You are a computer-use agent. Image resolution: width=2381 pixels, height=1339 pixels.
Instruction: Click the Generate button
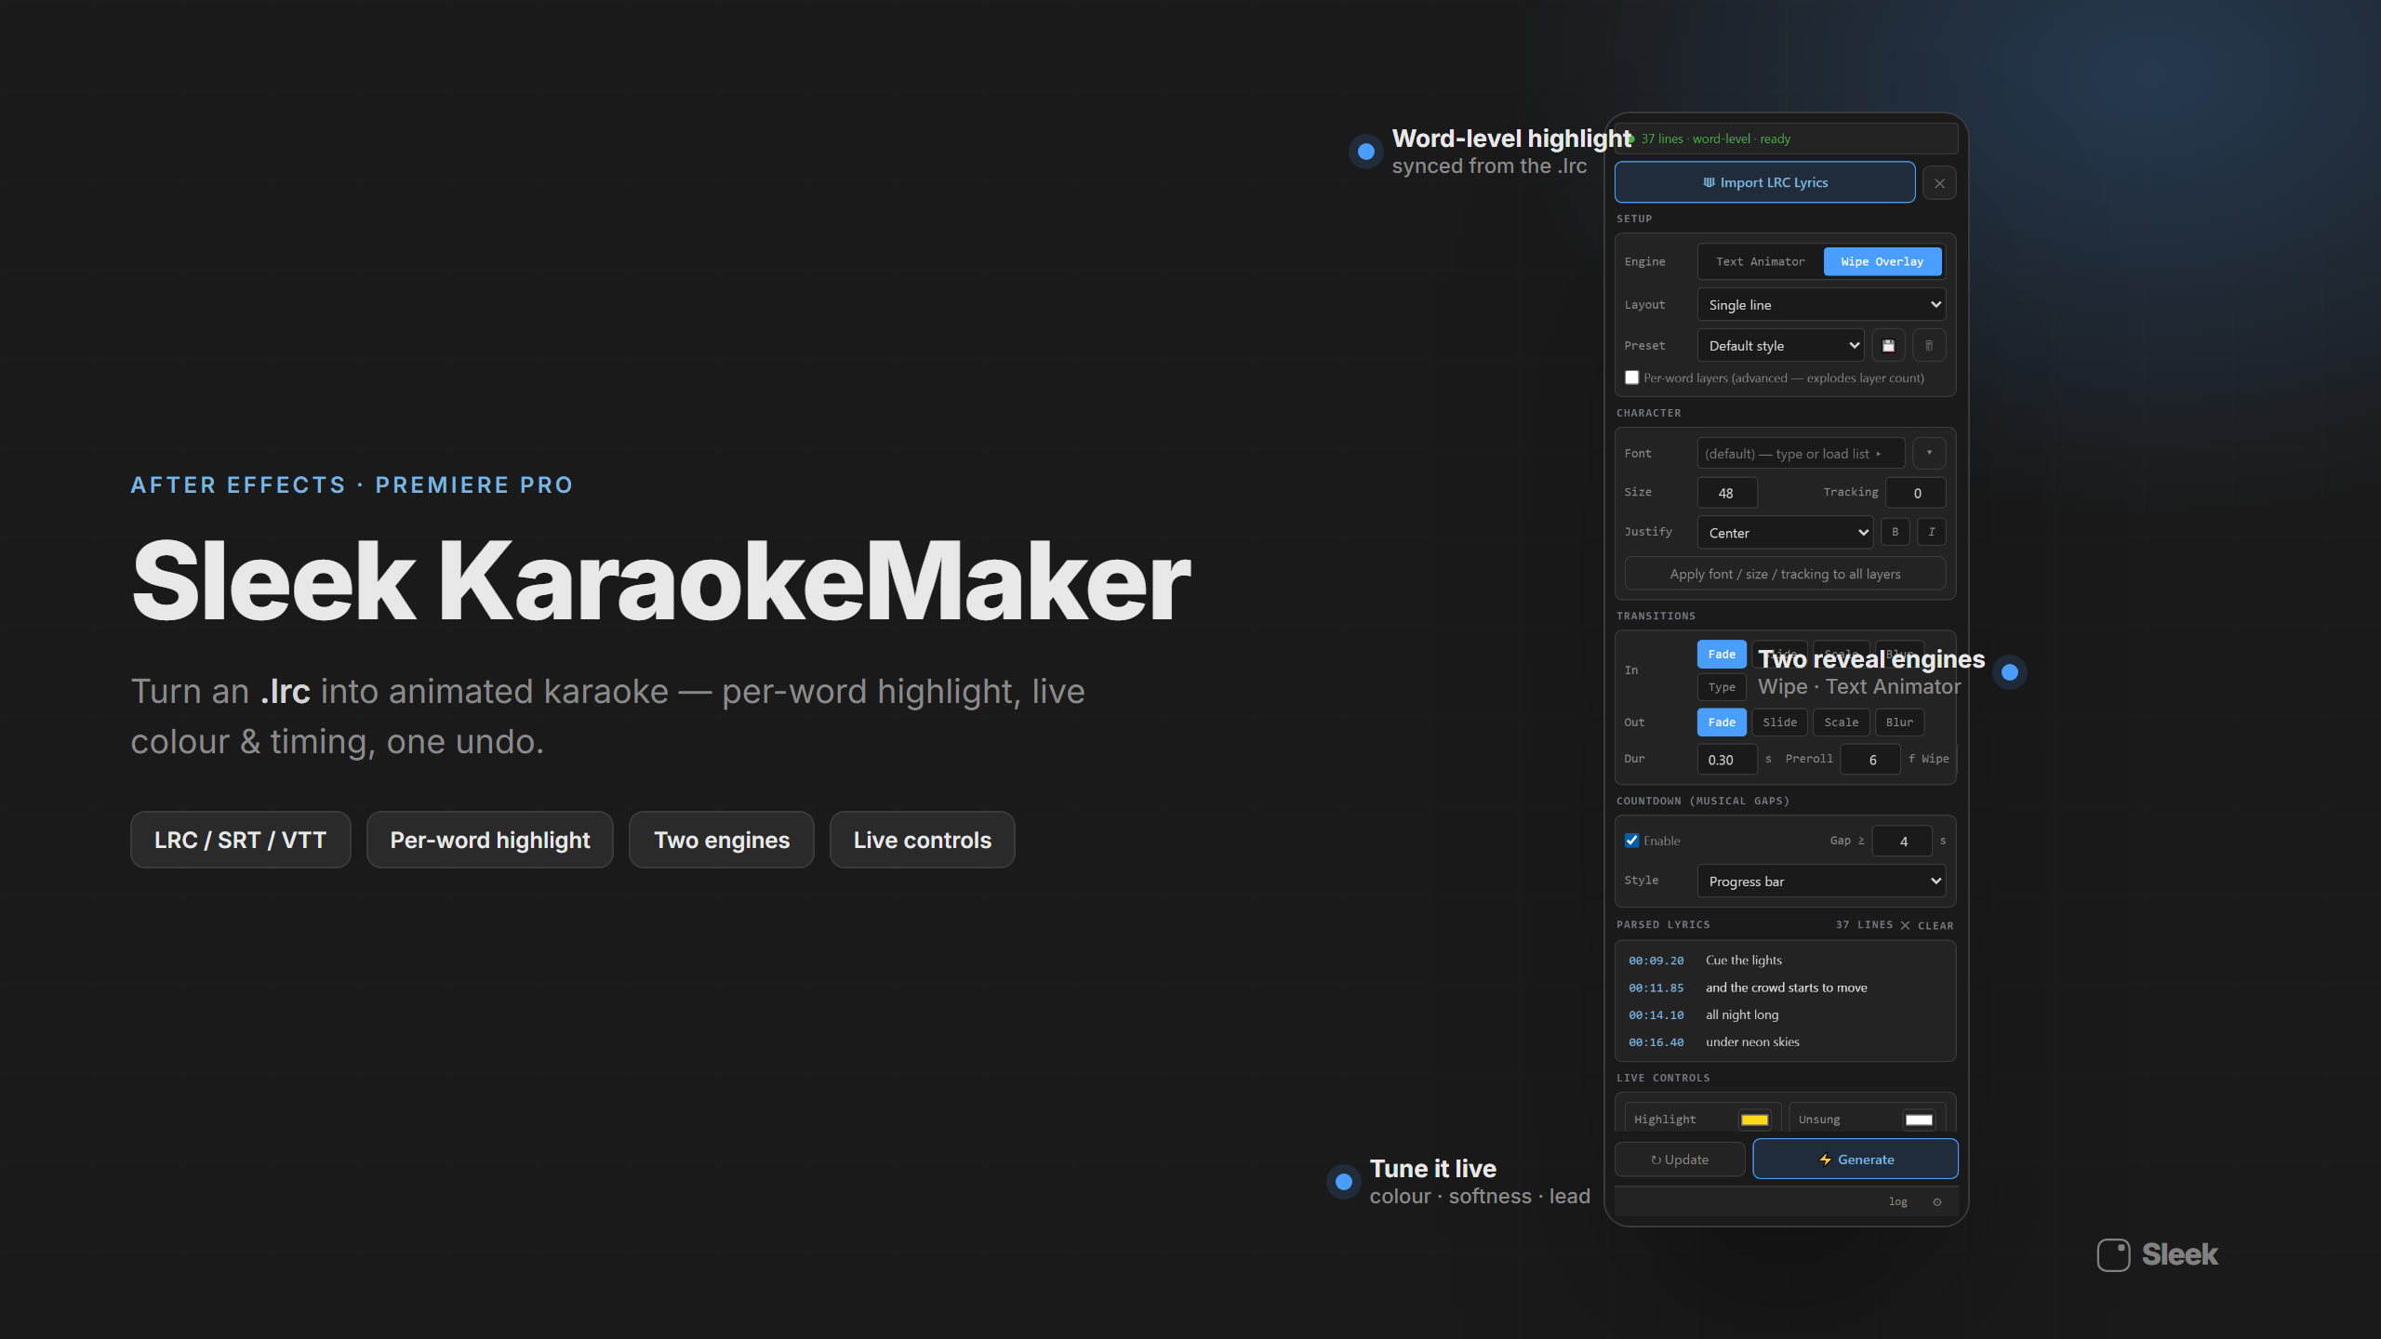[x=1856, y=1160]
